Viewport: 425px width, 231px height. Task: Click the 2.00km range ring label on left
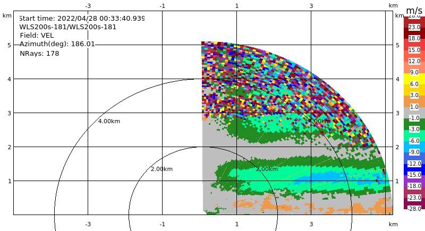point(161,169)
